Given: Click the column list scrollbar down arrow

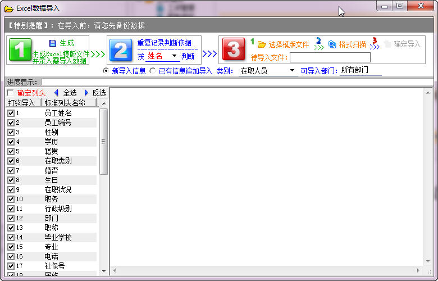Looking at the screenshot, I should pyautogui.click(x=104, y=271).
